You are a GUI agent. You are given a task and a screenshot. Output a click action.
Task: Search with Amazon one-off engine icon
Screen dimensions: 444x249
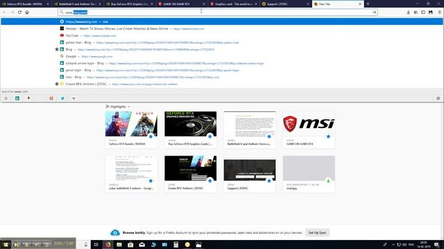[28, 98]
